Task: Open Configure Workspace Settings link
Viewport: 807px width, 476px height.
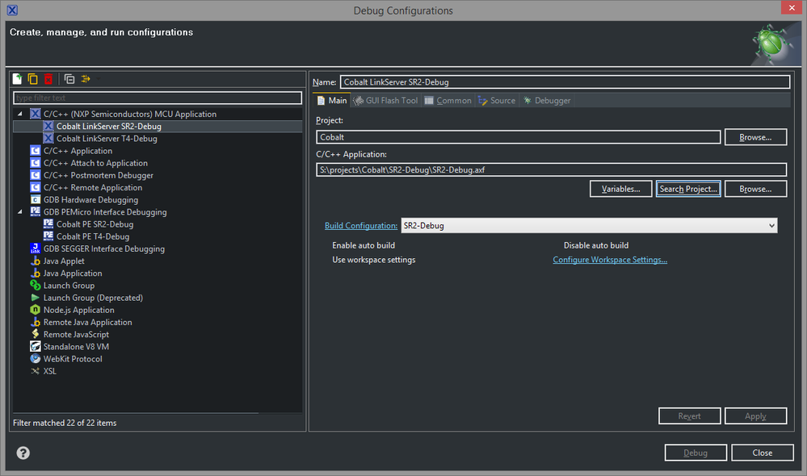Action: click(610, 260)
